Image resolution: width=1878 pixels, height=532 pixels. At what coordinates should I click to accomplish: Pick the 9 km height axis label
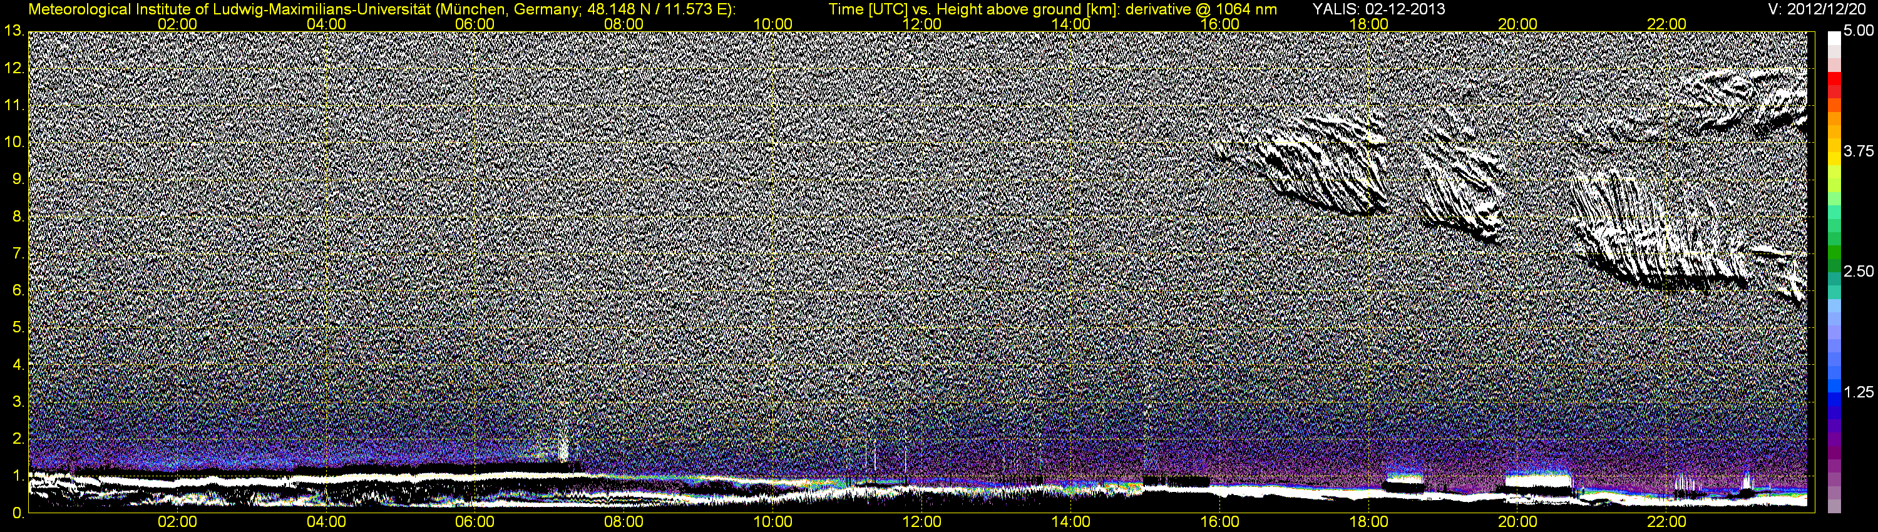tap(18, 179)
